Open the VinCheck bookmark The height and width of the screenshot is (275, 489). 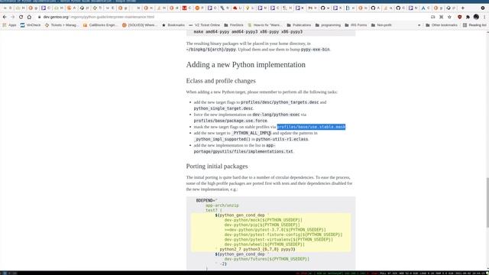31,25
